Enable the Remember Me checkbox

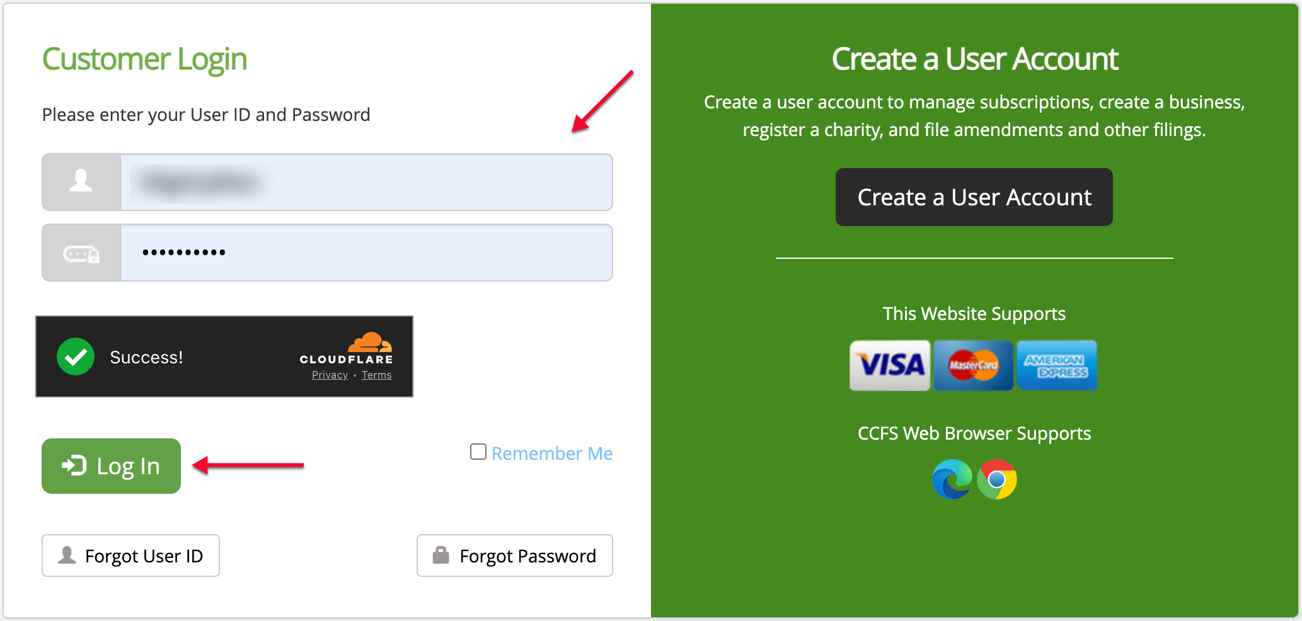478,452
